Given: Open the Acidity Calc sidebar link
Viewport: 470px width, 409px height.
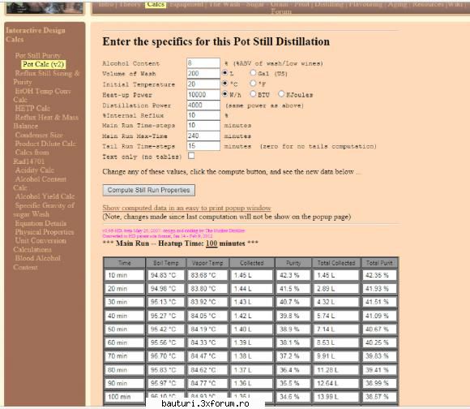Looking at the screenshot, I should coord(35,170).
